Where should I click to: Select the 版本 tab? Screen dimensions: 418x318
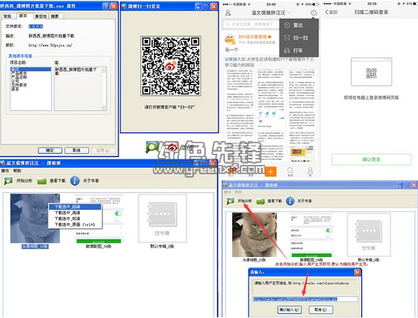click(x=24, y=15)
